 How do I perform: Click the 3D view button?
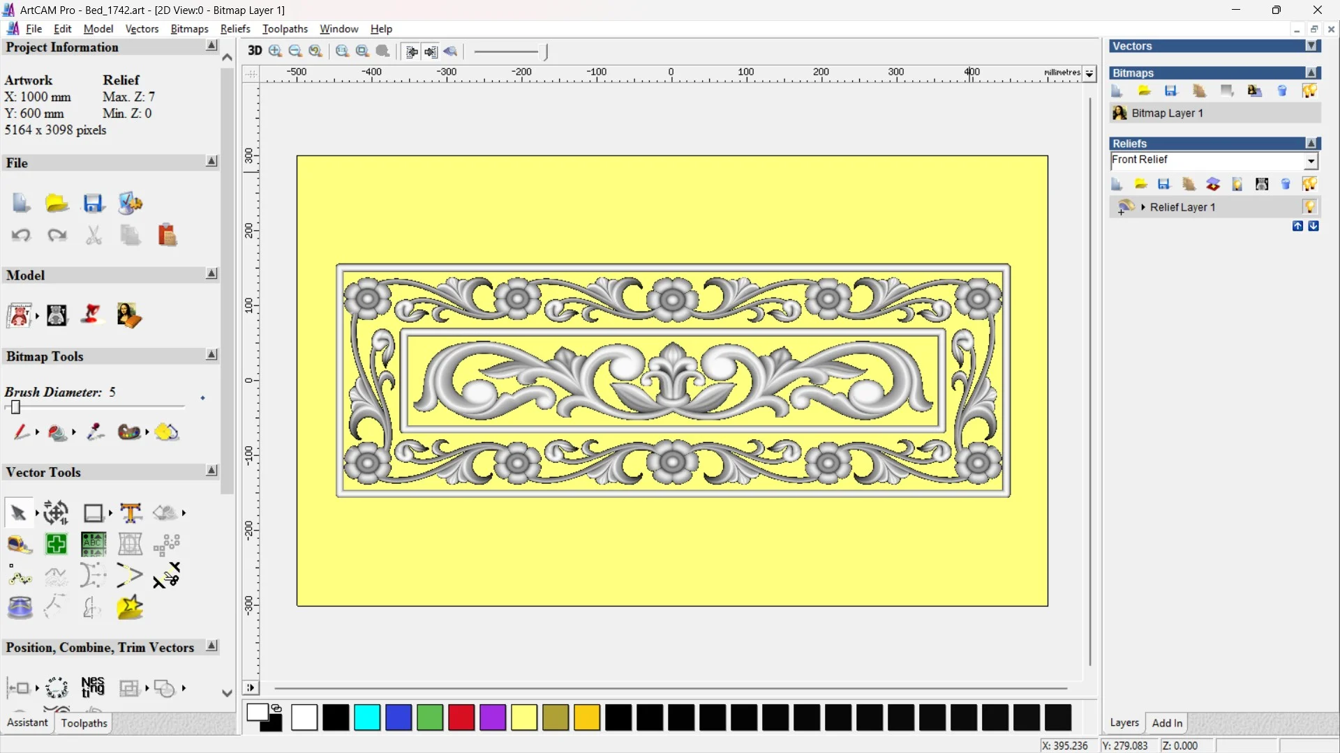coord(255,51)
